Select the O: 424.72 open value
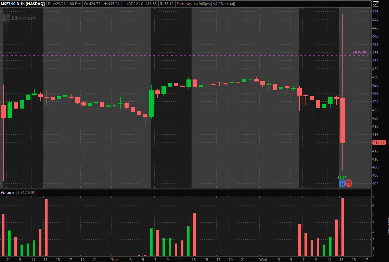This screenshot has height=262, width=389. coord(92,4)
